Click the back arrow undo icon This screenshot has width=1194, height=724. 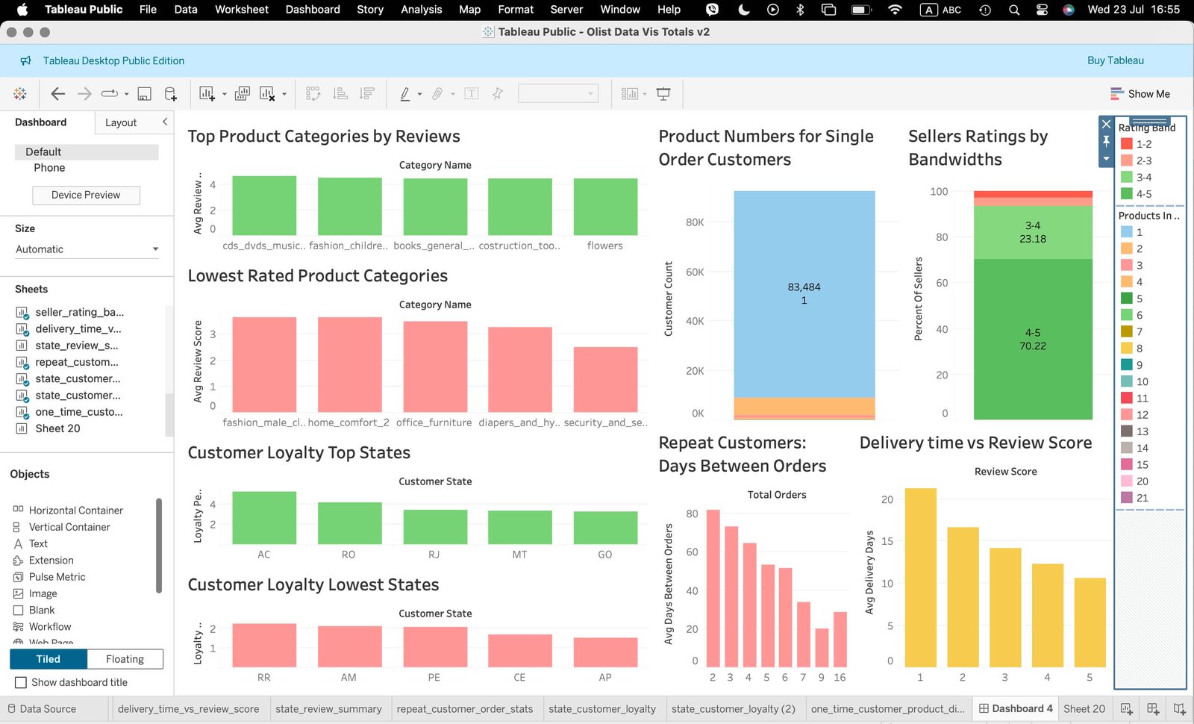point(57,94)
